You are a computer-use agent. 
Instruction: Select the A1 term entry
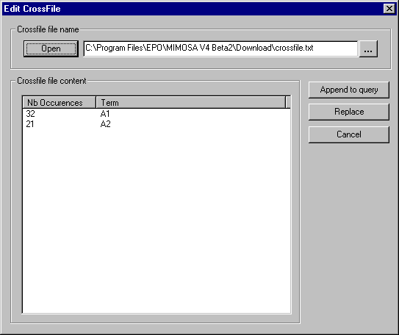pos(105,113)
